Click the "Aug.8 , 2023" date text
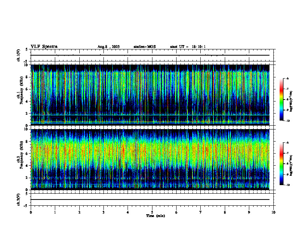Image resolution: width=308 pixels, height=238 pixels. (x=108, y=47)
